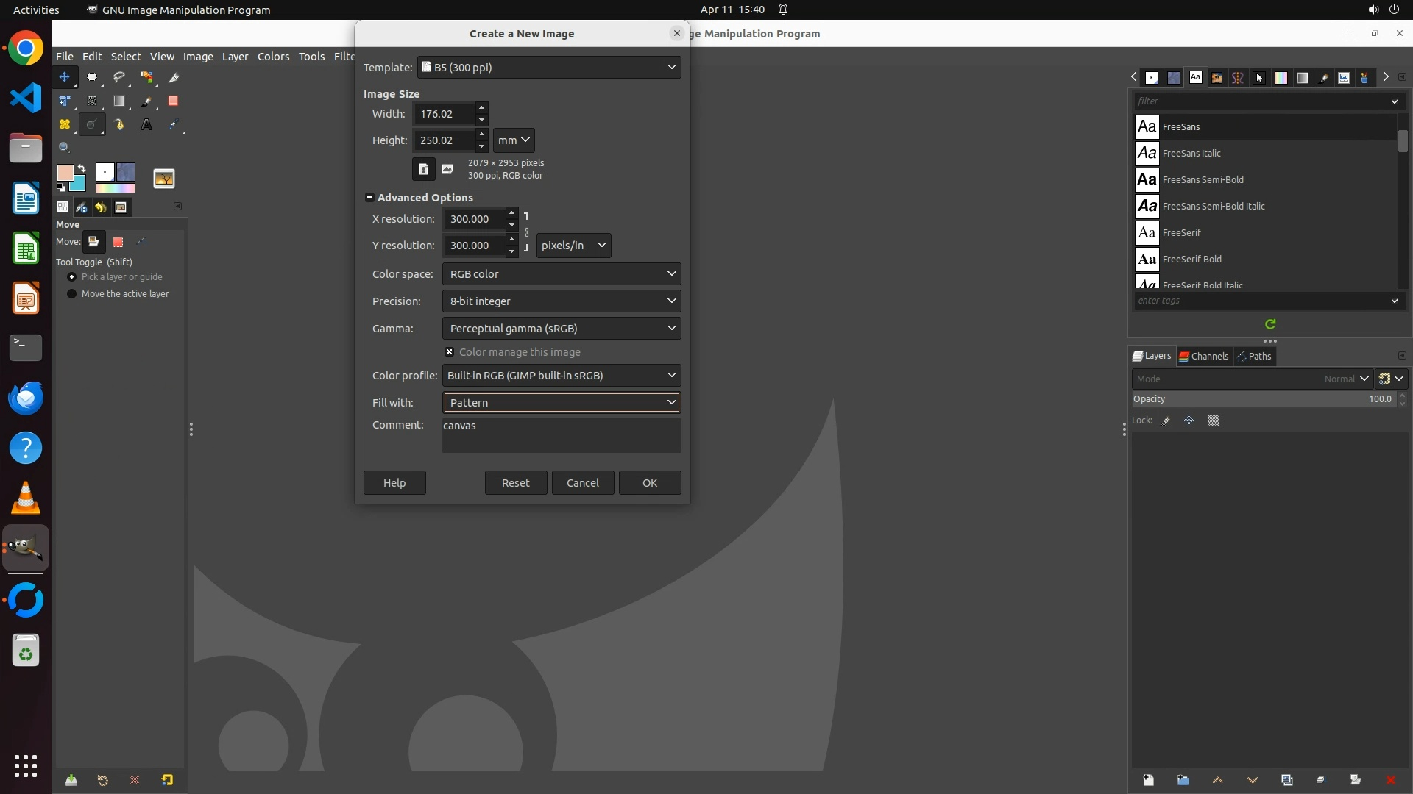The width and height of the screenshot is (1413, 794).
Task: Collapse the Advanced Options section
Action: pos(370,198)
